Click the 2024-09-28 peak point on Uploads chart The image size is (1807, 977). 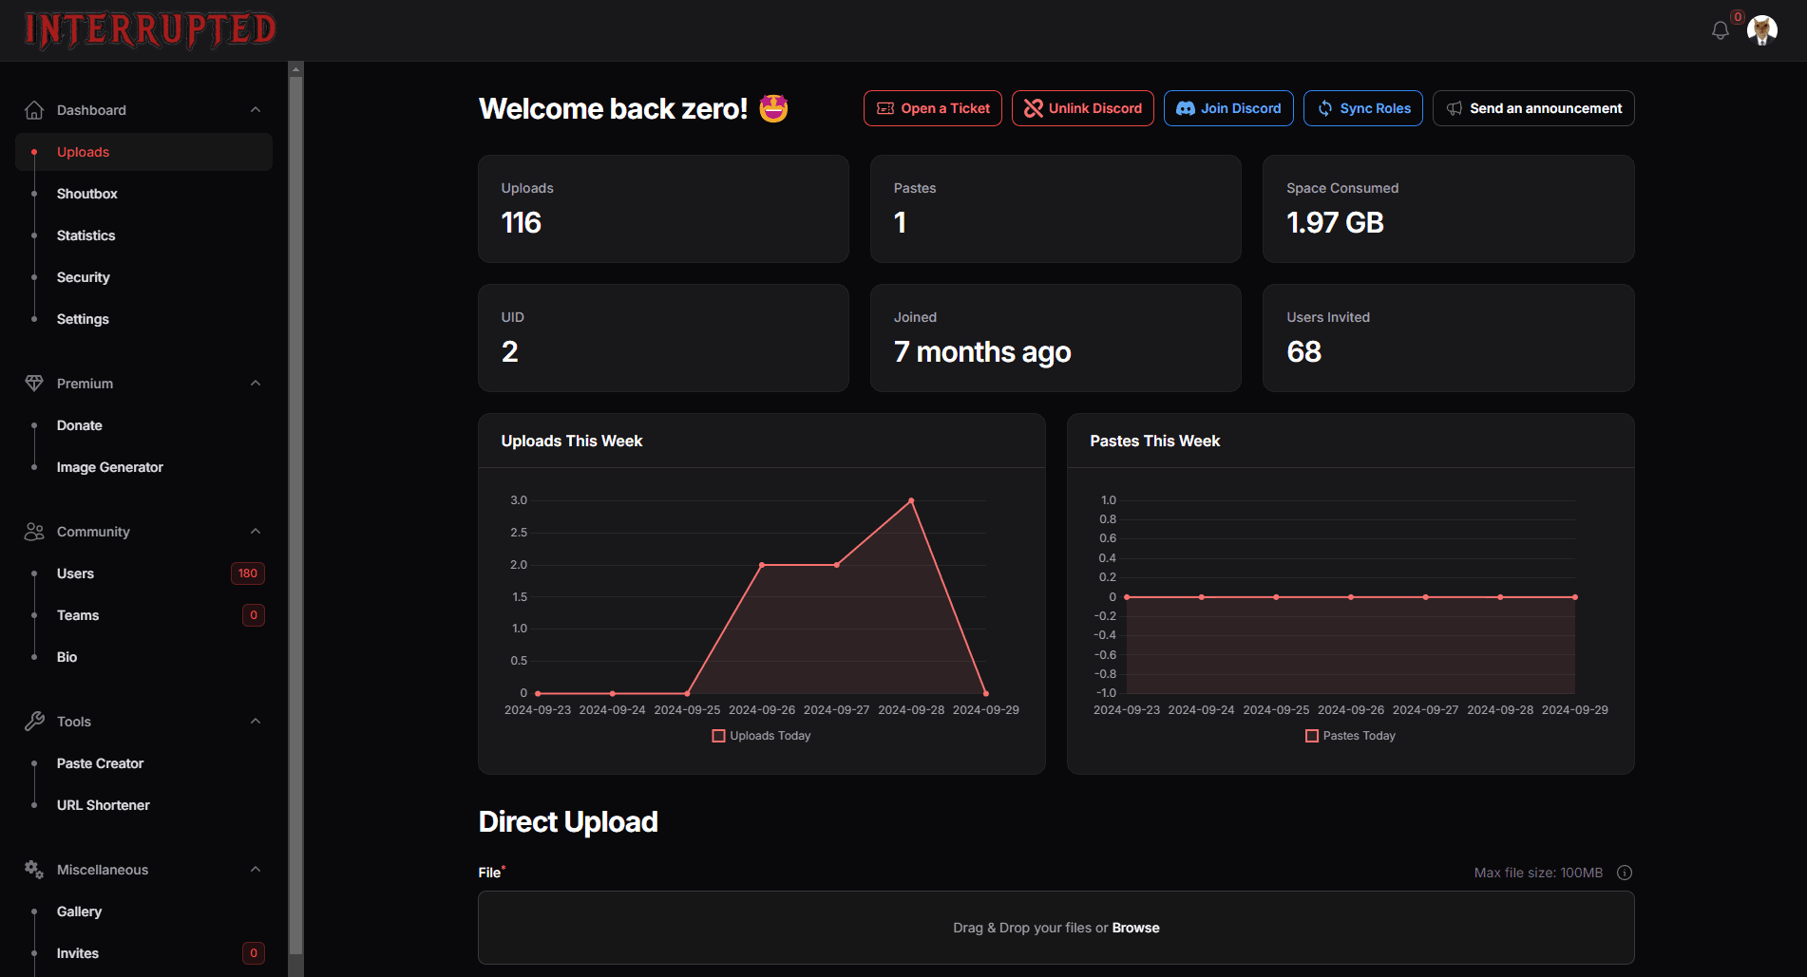(x=911, y=500)
